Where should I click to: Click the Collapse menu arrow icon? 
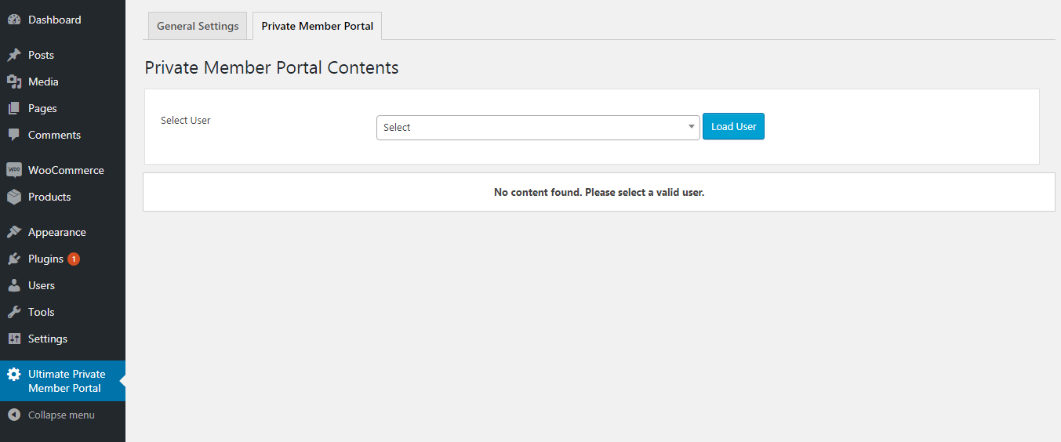coord(14,415)
